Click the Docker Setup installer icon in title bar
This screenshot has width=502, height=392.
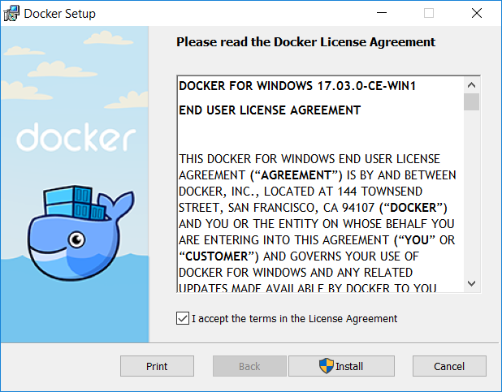(12, 14)
